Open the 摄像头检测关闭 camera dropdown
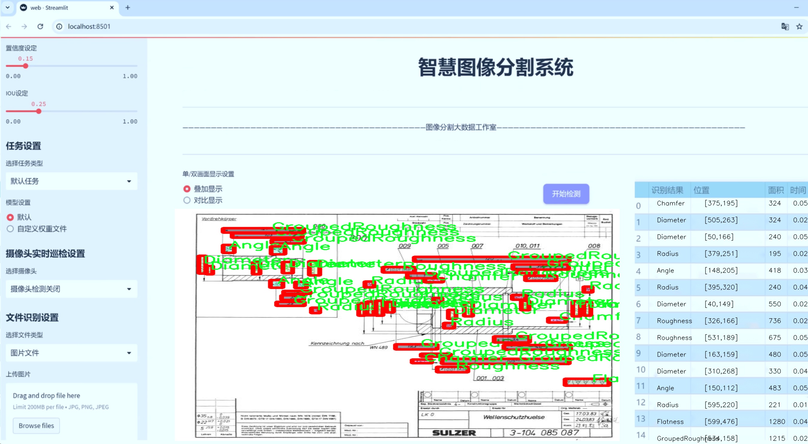The height and width of the screenshot is (444, 808). 71,289
